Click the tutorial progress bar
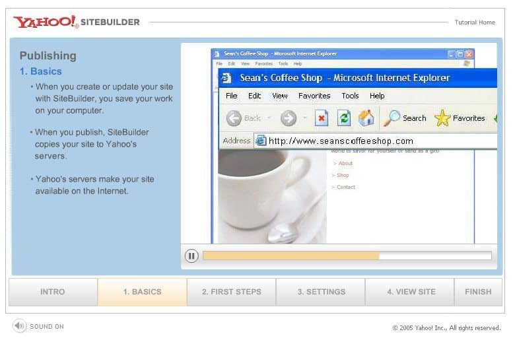The image size is (515, 342). pos(347,256)
